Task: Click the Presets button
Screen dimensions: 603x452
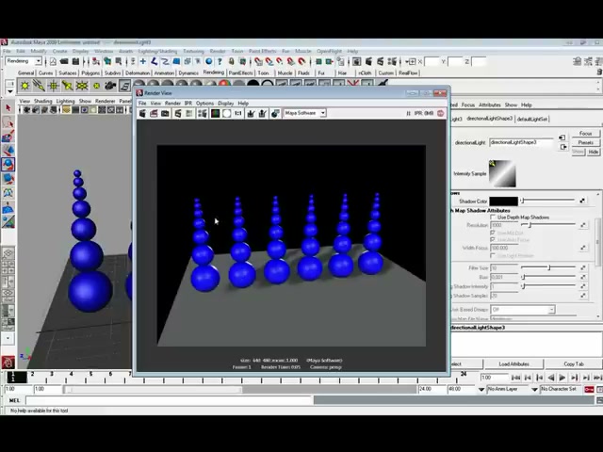Action: 585,142
